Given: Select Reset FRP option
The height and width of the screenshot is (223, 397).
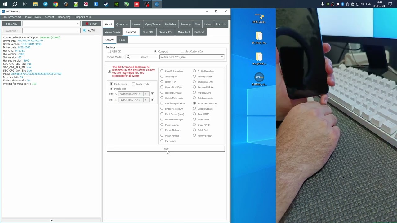Looking at the screenshot, I should 162,82.
